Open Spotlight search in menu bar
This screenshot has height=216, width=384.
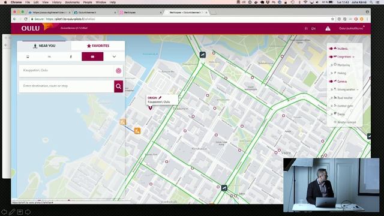371,2
